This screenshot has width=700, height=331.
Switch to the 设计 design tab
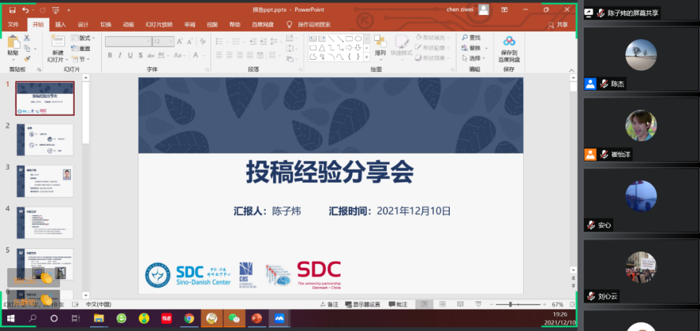tap(83, 25)
